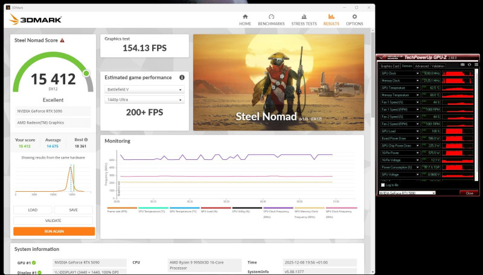Open the Advanced tab in GPU-Z
This screenshot has width=483, height=275.
coord(421,66)
